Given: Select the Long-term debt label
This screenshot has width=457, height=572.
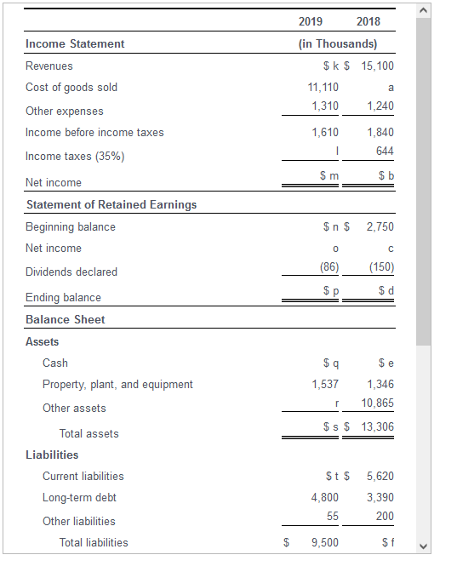Looking at the screenshot, I should (79, 498).
